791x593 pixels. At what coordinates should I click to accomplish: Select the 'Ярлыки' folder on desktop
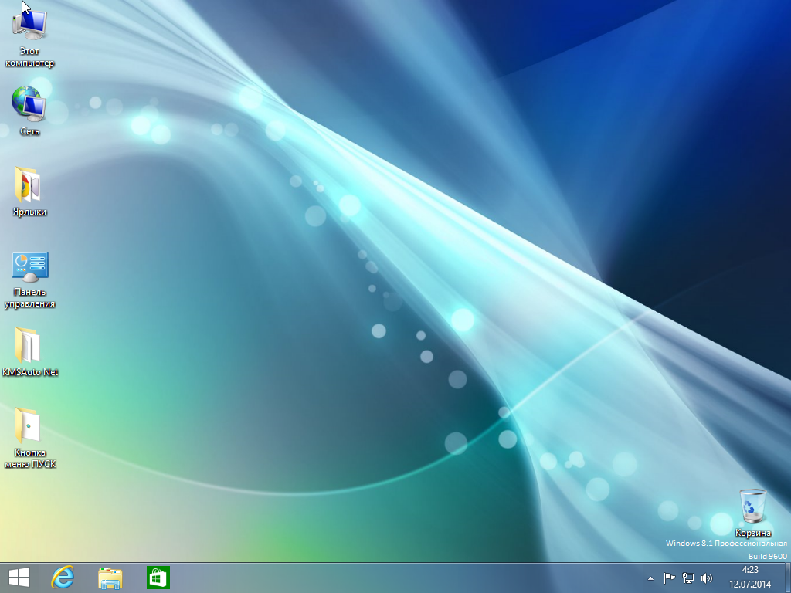[29, 185]
